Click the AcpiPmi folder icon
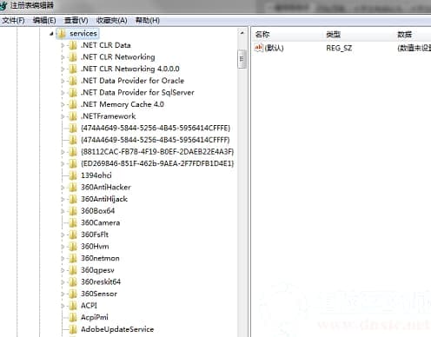 point(73,318)
